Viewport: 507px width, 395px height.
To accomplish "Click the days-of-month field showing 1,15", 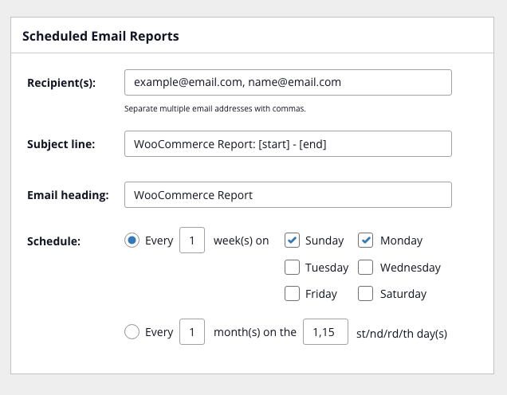I will point(324,333).
